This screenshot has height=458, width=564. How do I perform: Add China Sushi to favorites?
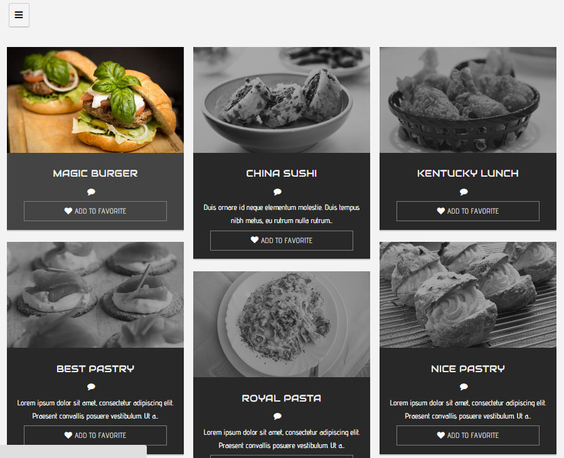[281, 241]
